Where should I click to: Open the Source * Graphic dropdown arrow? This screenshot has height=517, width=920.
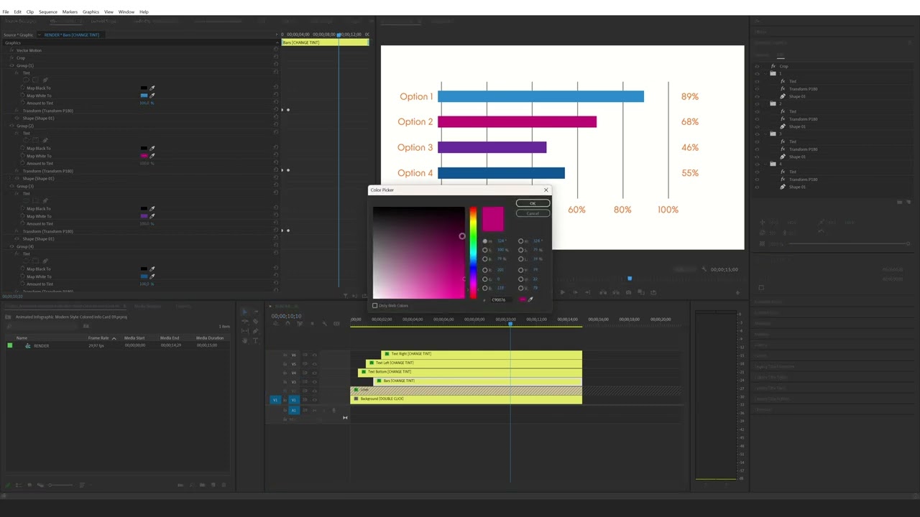tap(40, 34)
